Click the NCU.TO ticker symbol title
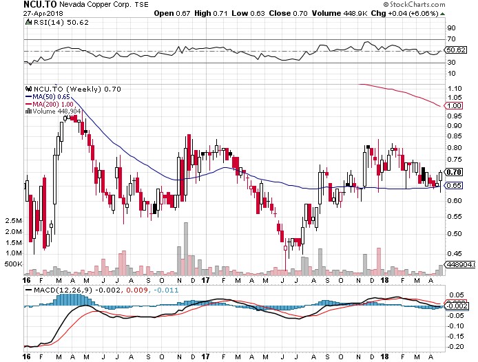Viewport: 478px width, 362px height. pos(40,4)
